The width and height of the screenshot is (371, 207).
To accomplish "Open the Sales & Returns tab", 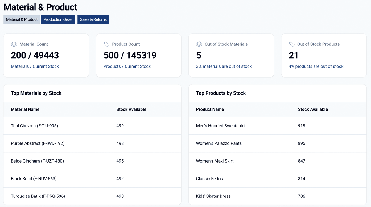I will tap(93, 19).
